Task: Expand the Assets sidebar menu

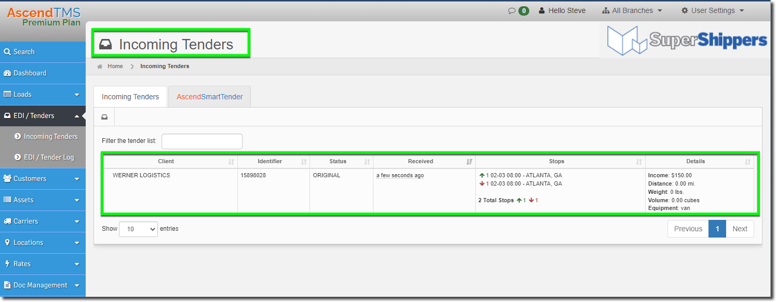Action: (x=77, y=200)
